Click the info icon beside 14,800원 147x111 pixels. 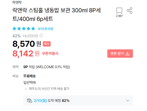(x=41, y=36)
